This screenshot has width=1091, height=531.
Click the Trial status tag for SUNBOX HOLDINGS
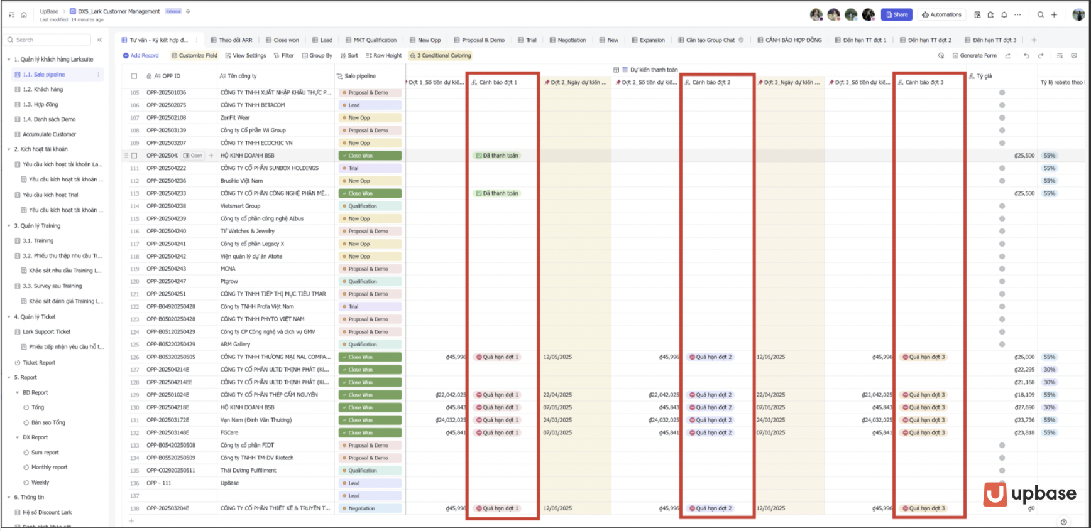click(x=370, y=168)
